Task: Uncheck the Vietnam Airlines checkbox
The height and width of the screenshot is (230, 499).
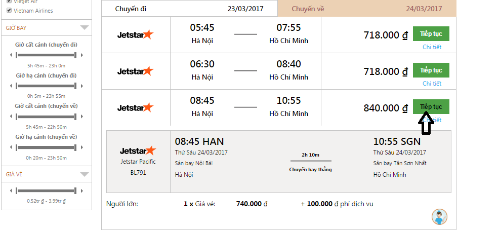Action: (x=9, y=11)
